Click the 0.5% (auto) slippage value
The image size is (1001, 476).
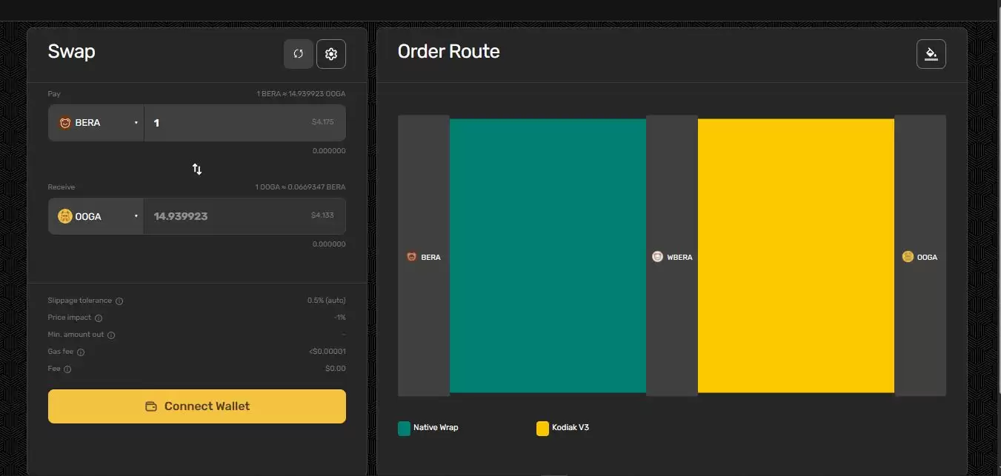[x=326, y=301]
